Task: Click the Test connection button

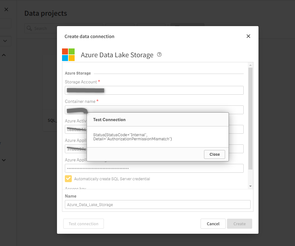Action: click(x=83, y=224)
